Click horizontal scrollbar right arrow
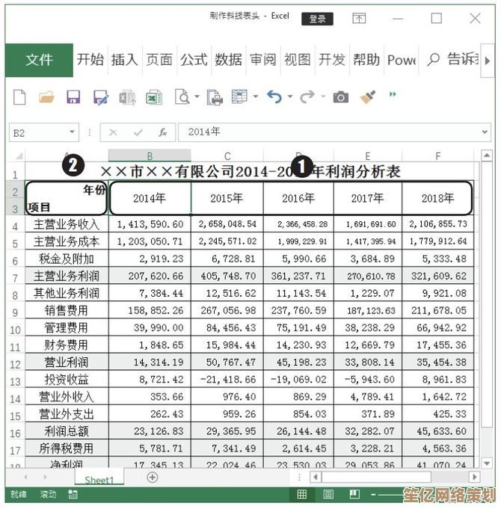Viewport: 501px width, 509px height. tap(474, 477)
